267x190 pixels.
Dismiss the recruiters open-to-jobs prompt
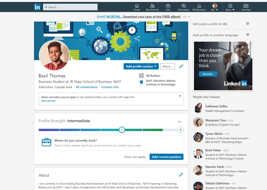coord(180,96)
